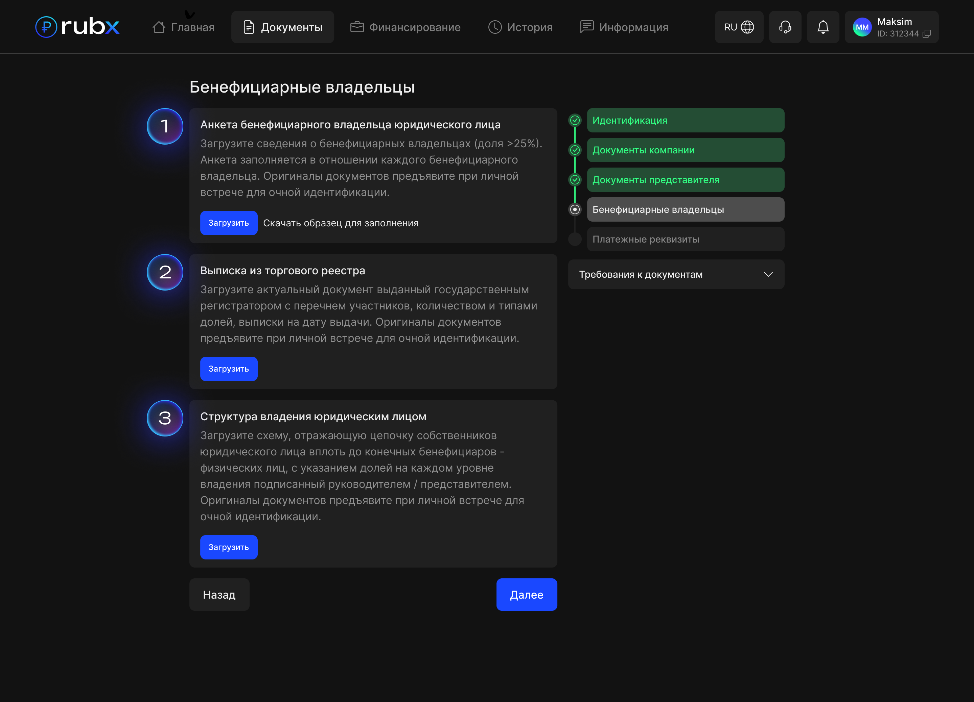
Task: Click step 3 number badge
Action: [165, 418]
